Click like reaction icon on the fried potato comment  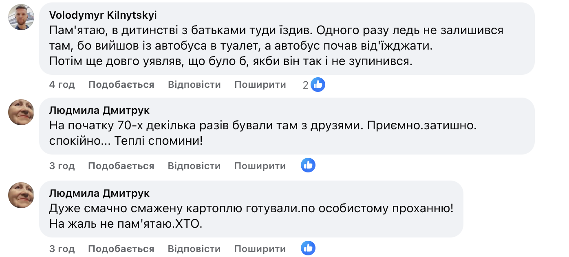click(x=308, y=248)
